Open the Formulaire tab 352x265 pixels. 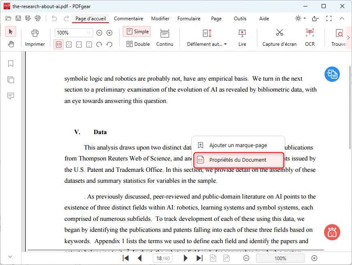(189, 19)
